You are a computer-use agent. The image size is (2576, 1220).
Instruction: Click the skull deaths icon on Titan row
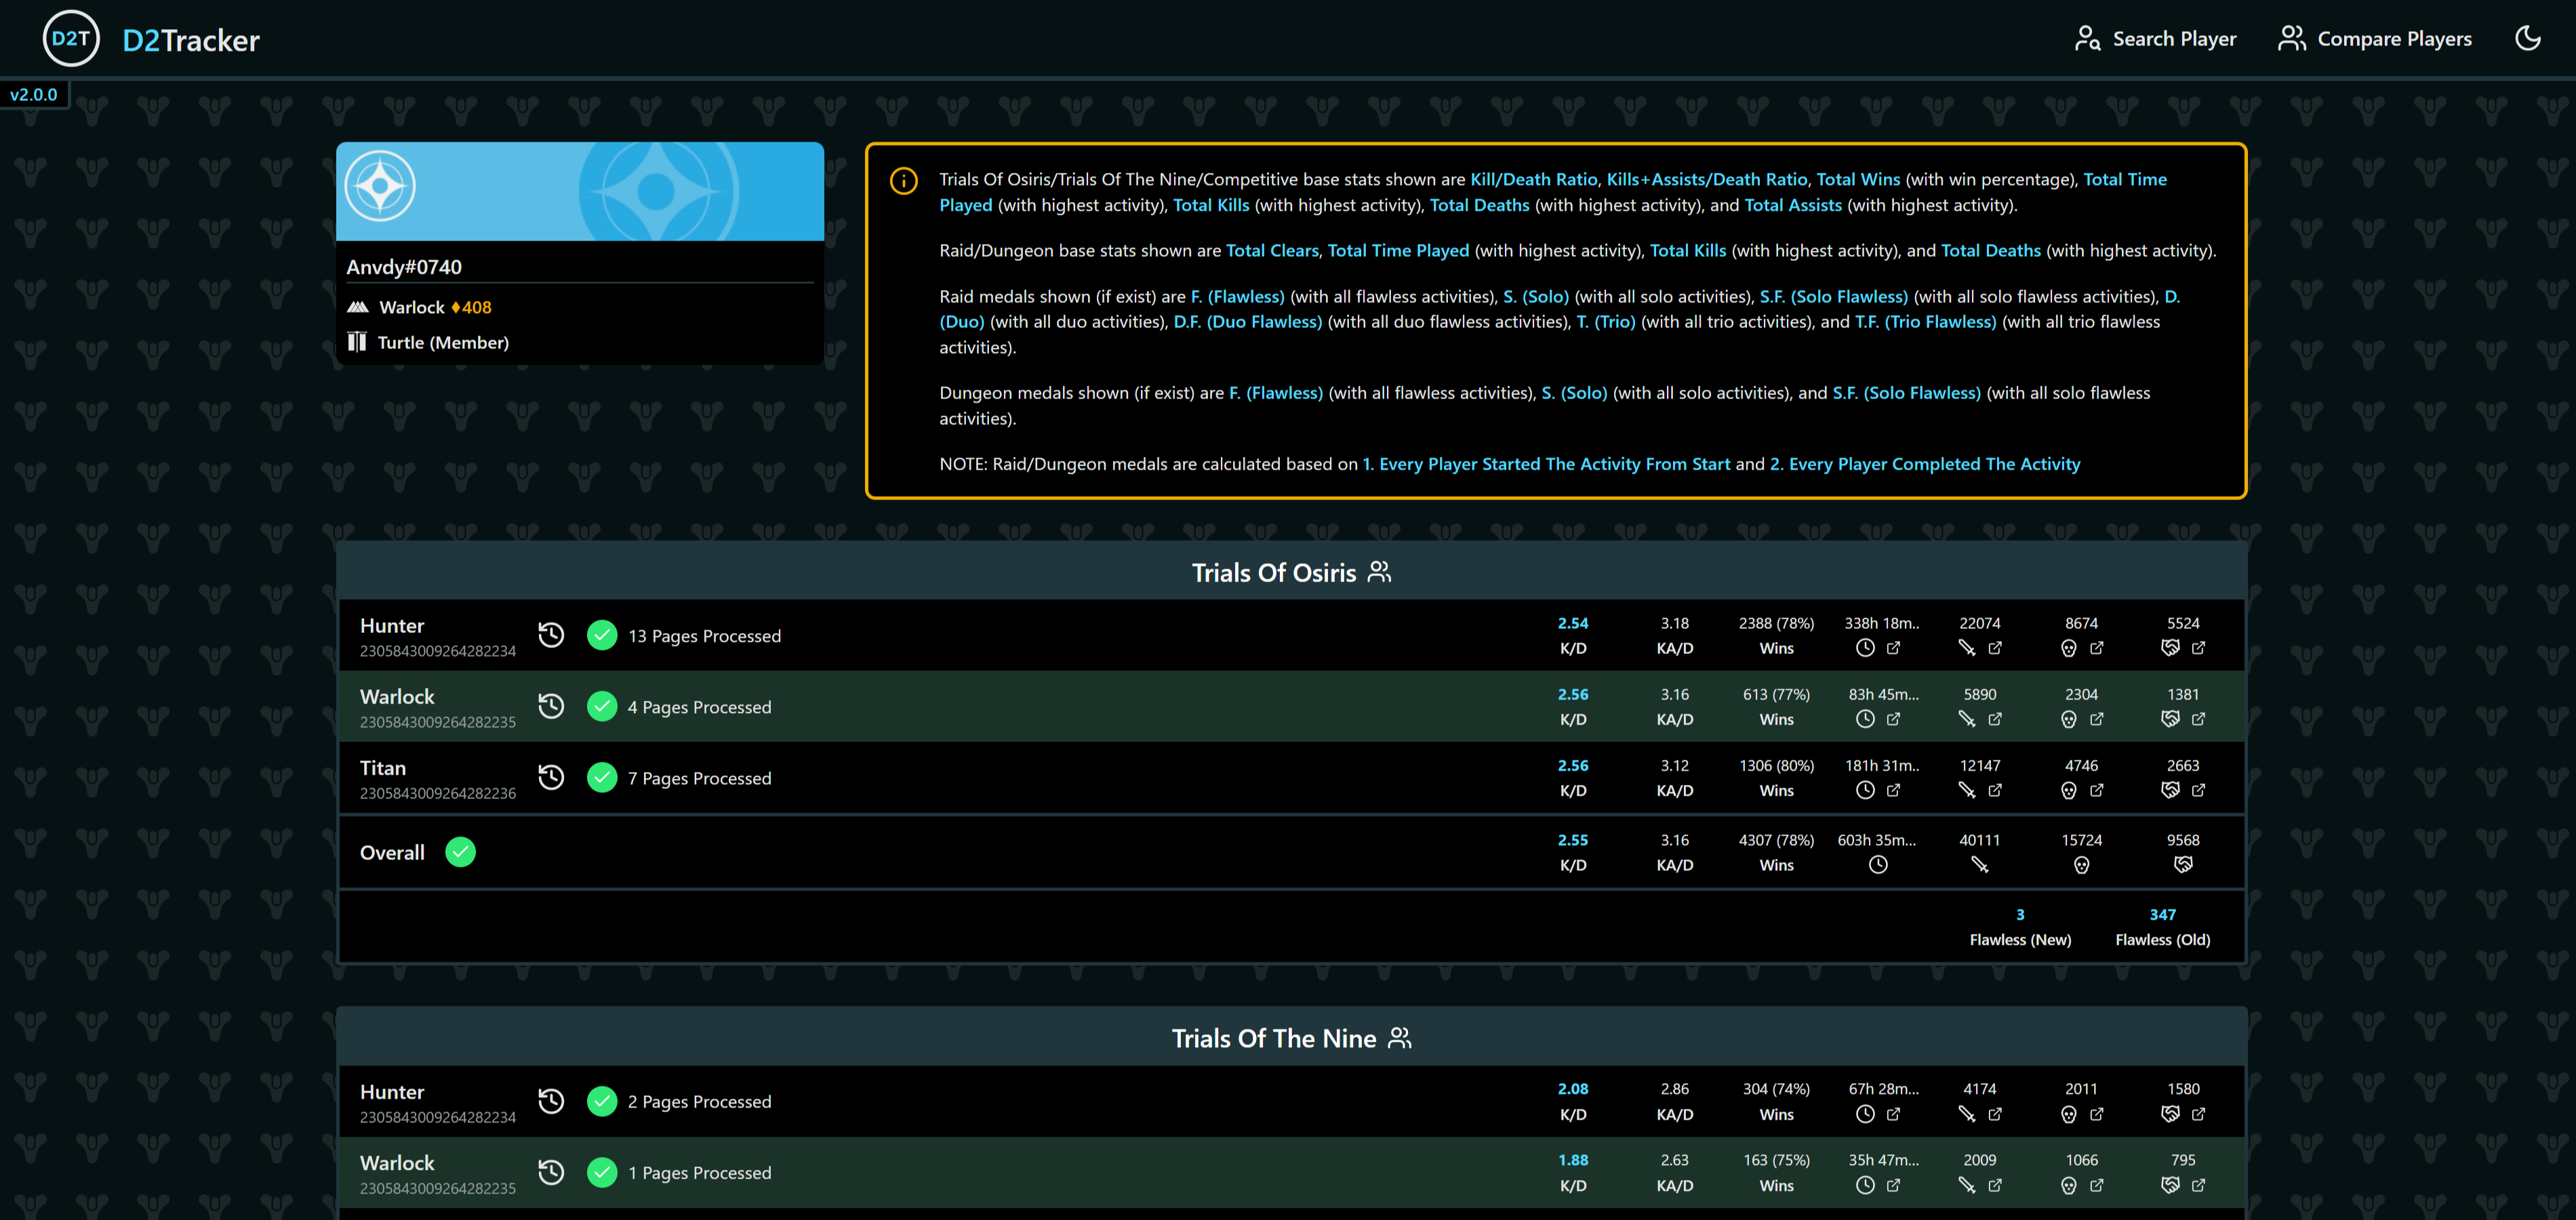[2068, 790]
